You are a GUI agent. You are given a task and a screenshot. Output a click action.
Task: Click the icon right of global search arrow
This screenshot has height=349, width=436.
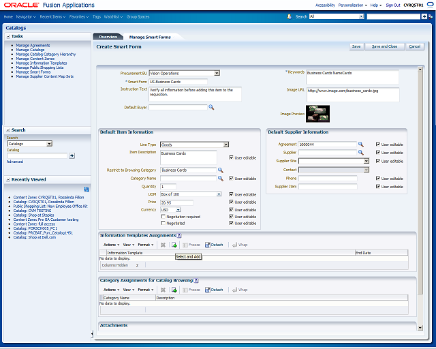click(x=431, y=16)
